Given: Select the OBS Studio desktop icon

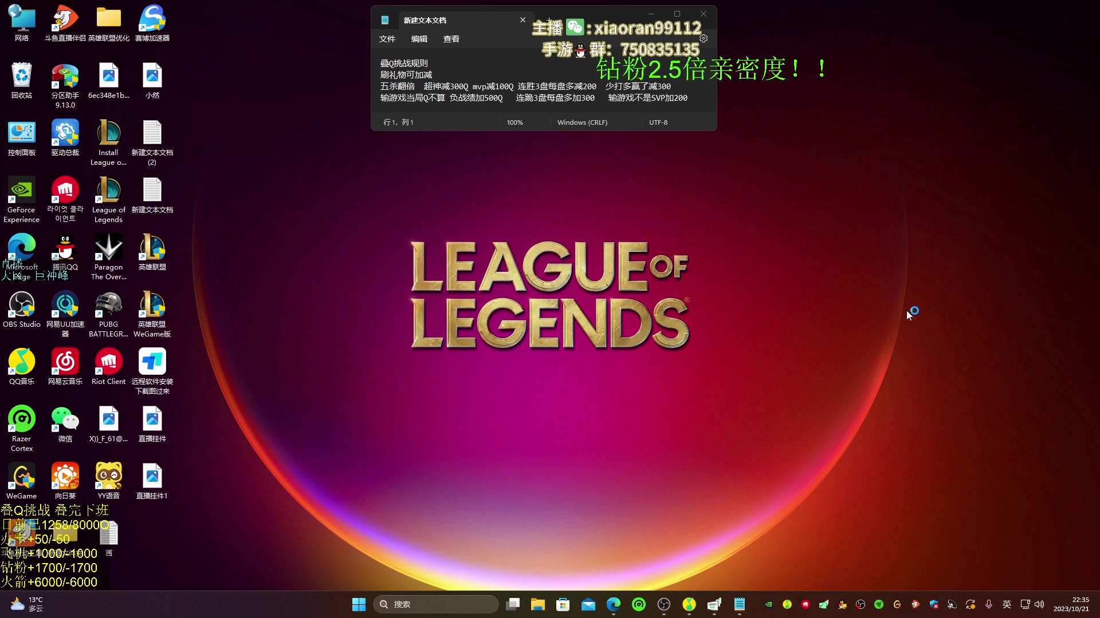Looking at the screenshot, I should pyautogui.click(x=22, y=310).
